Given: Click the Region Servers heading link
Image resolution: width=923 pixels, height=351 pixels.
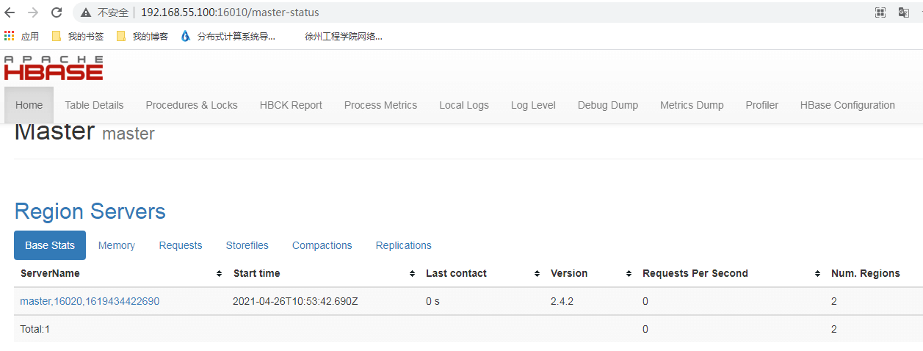Looking at the screenshot, I should coord(90,211).
